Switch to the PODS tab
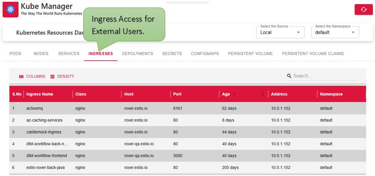The width and height of the screenshot is (375, 176). pos(15,54)
